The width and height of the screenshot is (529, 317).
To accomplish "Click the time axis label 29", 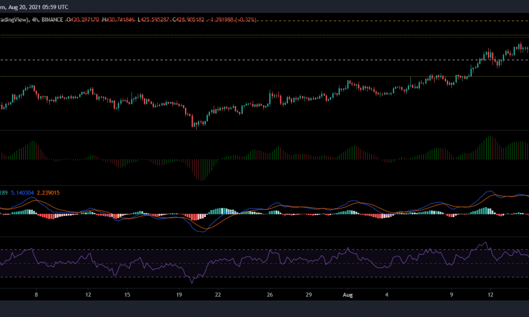I will (309, 295).
